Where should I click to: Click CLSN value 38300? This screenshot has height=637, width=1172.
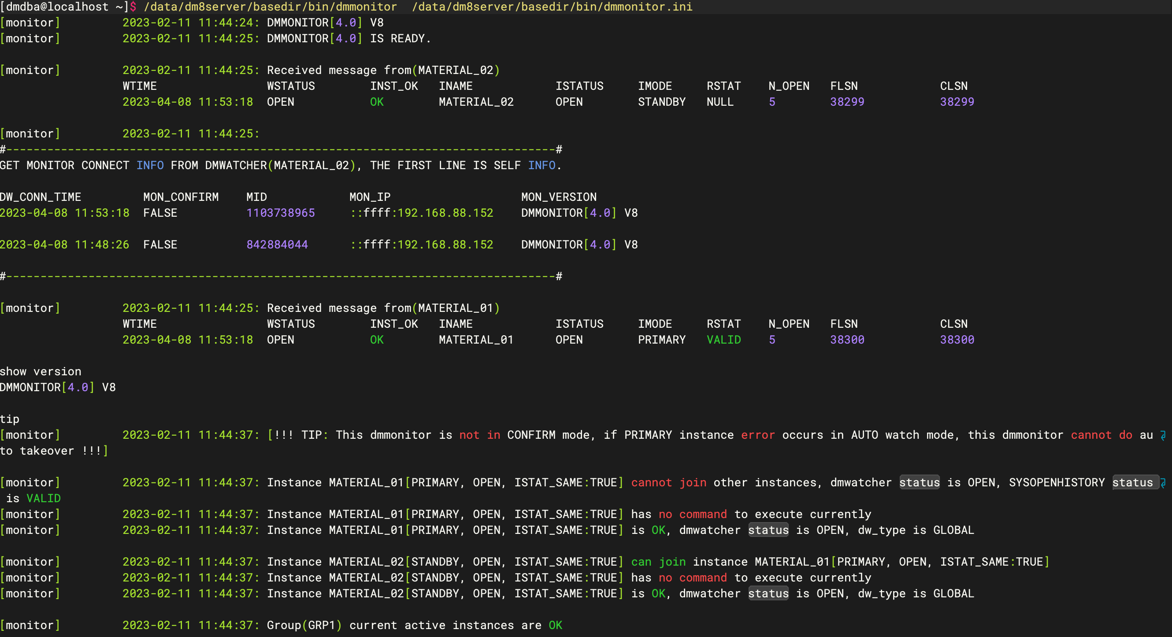pos(957,340)
